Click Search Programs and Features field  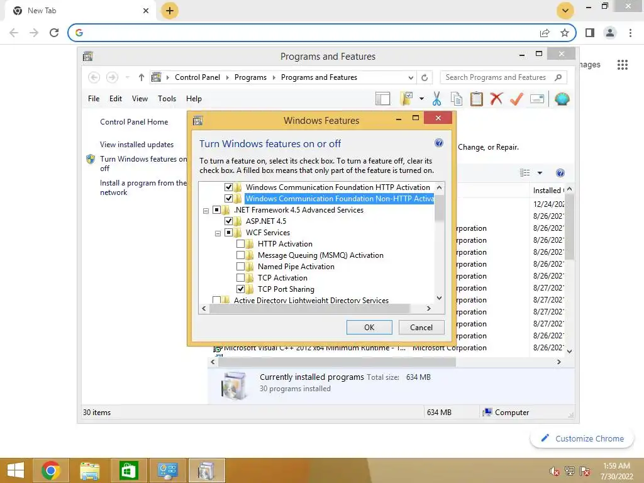tap(496, 77)
